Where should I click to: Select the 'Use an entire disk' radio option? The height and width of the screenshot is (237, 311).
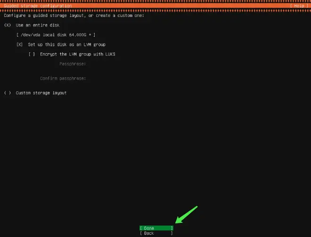[8, 25]
